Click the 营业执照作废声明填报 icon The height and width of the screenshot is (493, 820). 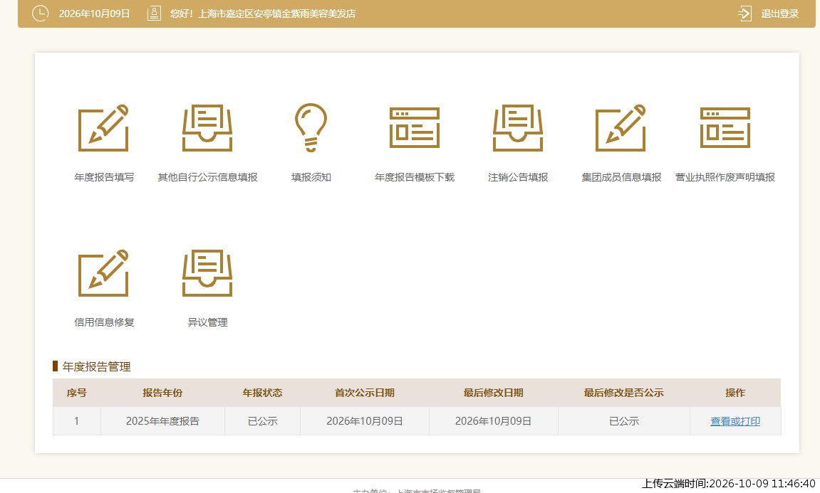(x=725, y=128)
